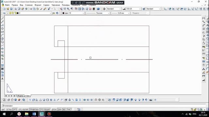Open the taskbar search magnifier
Screen dimensions: 209x117
12,114
